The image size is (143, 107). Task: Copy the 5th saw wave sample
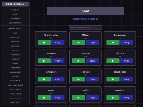(127, 42)
